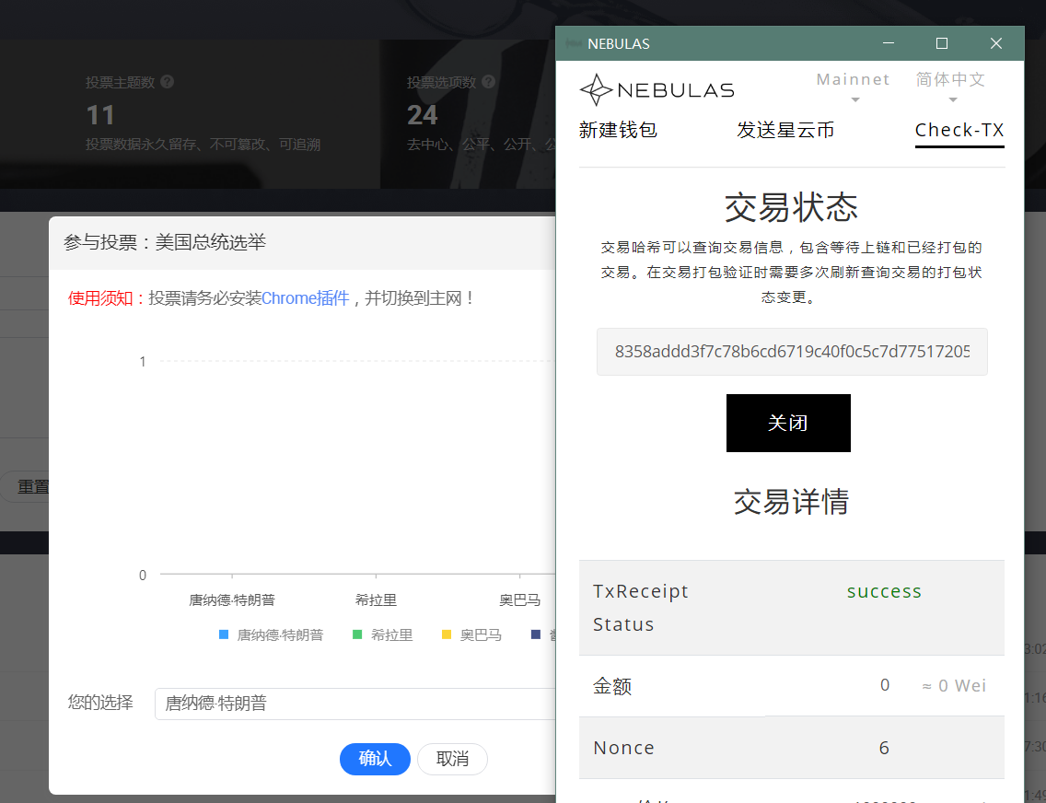The height and width of the screenshot is (803, 1046).
Task: Maximize the NEBULAS window
Action: (x=942, y=43)
